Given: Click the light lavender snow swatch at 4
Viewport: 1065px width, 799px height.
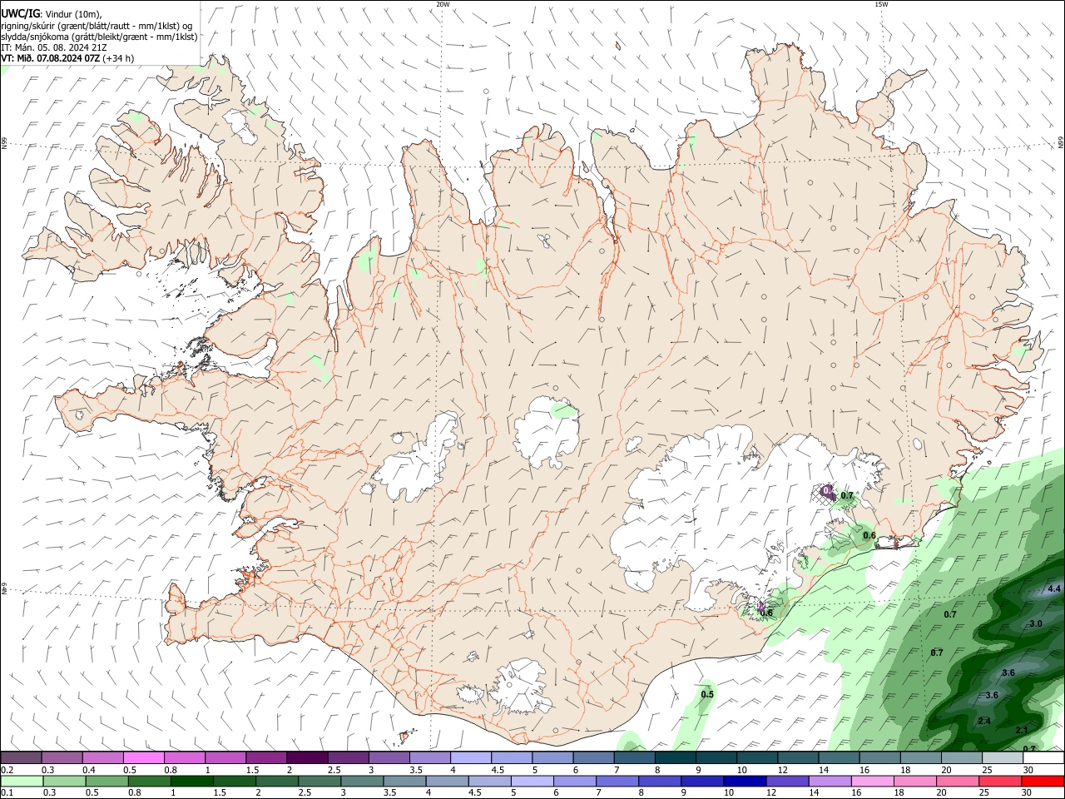Looking at the screenshot, I should click(x=470, y=757).
